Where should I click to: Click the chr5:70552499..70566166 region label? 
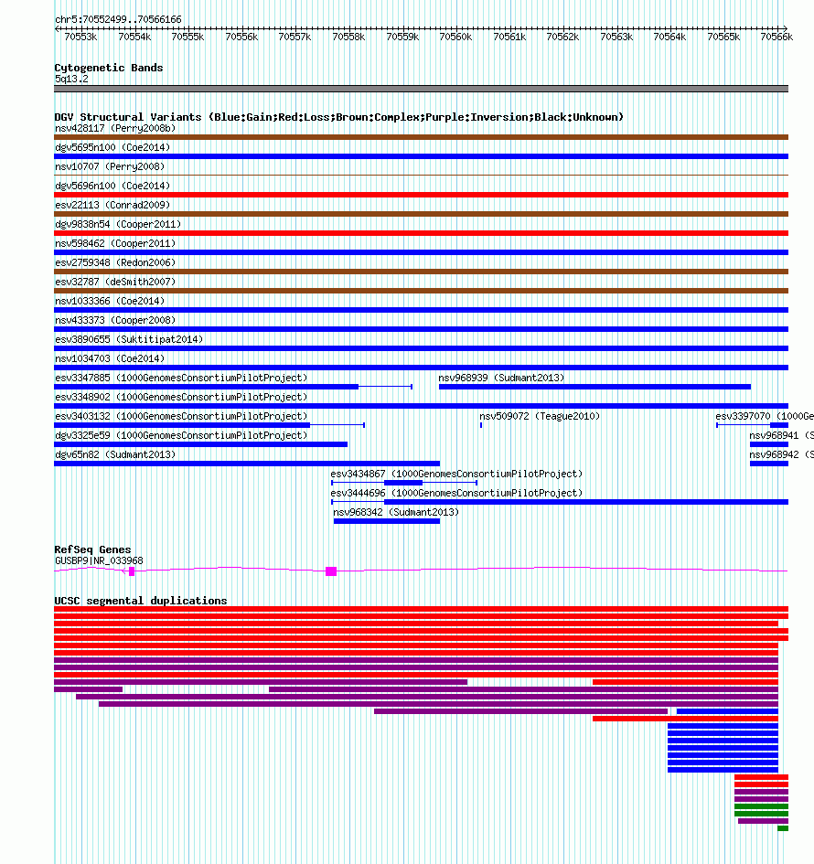point(118,19)
